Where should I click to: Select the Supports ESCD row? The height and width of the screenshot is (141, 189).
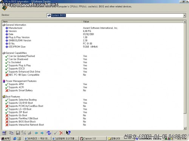pyautogui.click(x=93, y=69)
